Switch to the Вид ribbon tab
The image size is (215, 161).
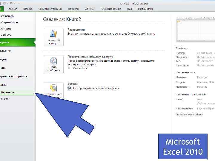click(129, 9)
